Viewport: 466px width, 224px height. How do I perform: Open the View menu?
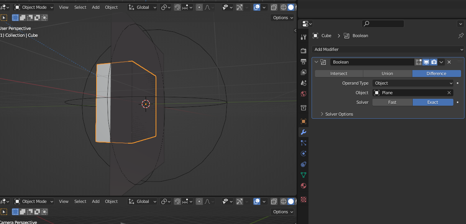click(64, 7)
